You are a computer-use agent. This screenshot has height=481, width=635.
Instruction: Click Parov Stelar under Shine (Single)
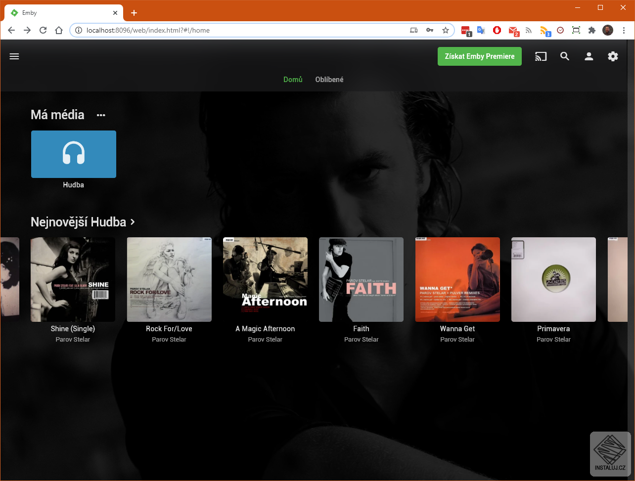(73, 340)
